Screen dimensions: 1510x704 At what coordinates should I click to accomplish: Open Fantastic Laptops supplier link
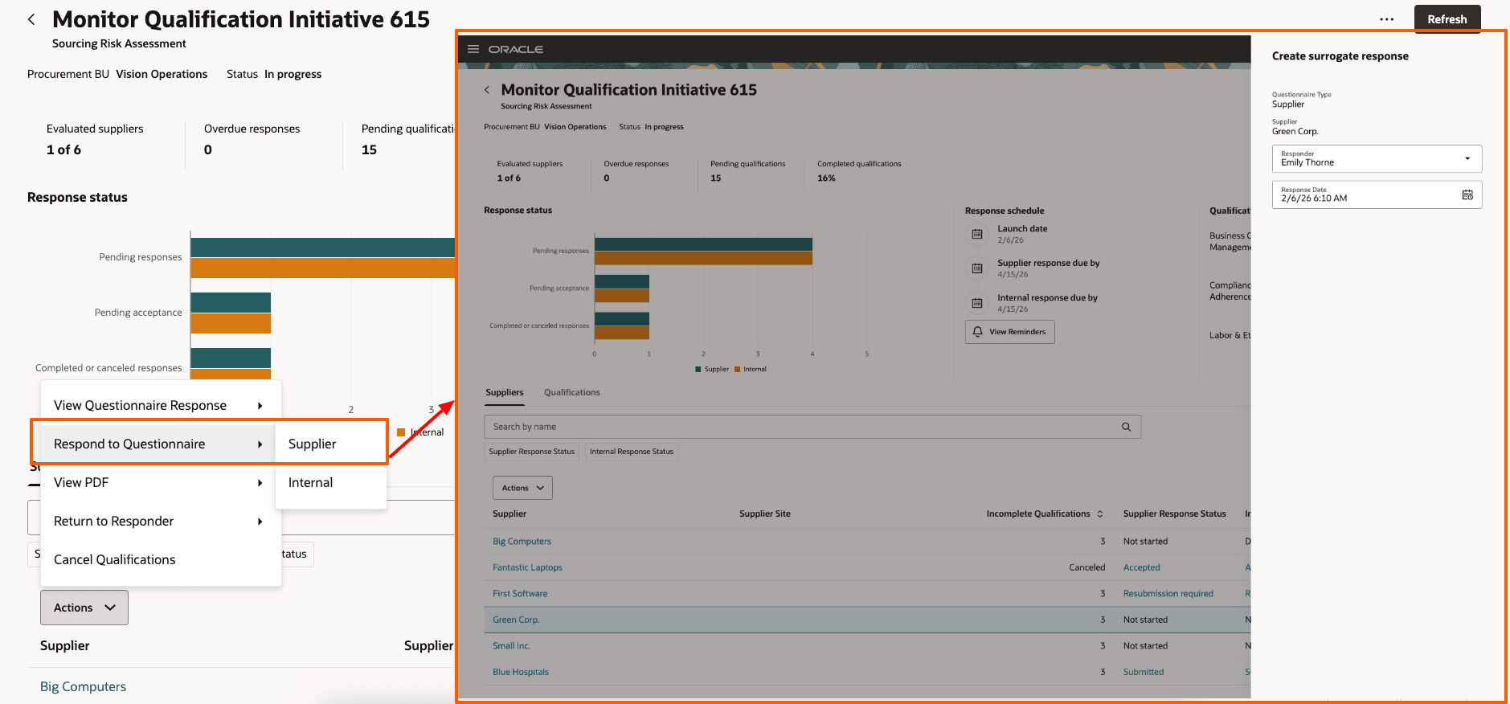click(527, 567)
